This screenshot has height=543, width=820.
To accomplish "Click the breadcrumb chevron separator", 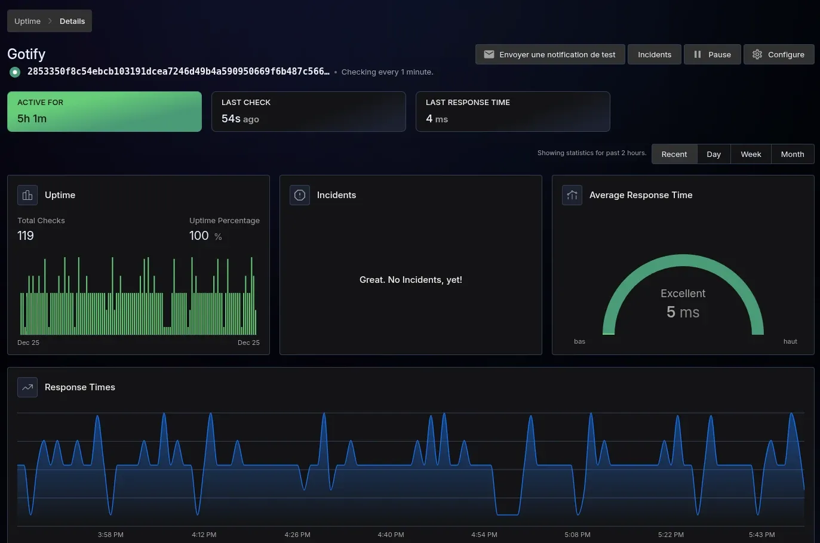I will pos(50,21).
